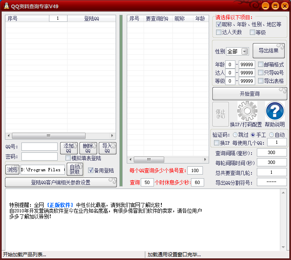Click the {正版软件} blue text
The image size is (291, 260).
click(x=60, y=205)
